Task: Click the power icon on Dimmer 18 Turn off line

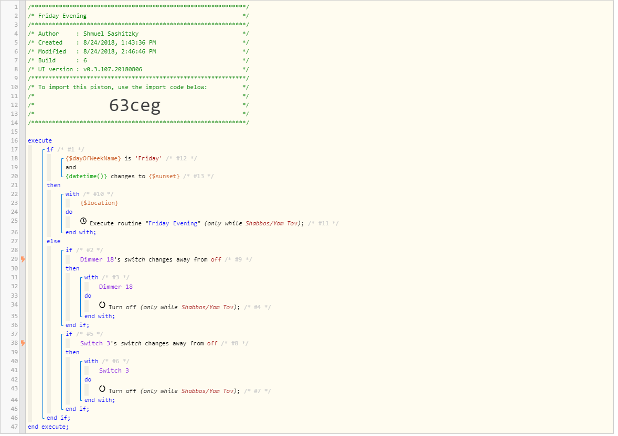Action: tap(102, 305)
